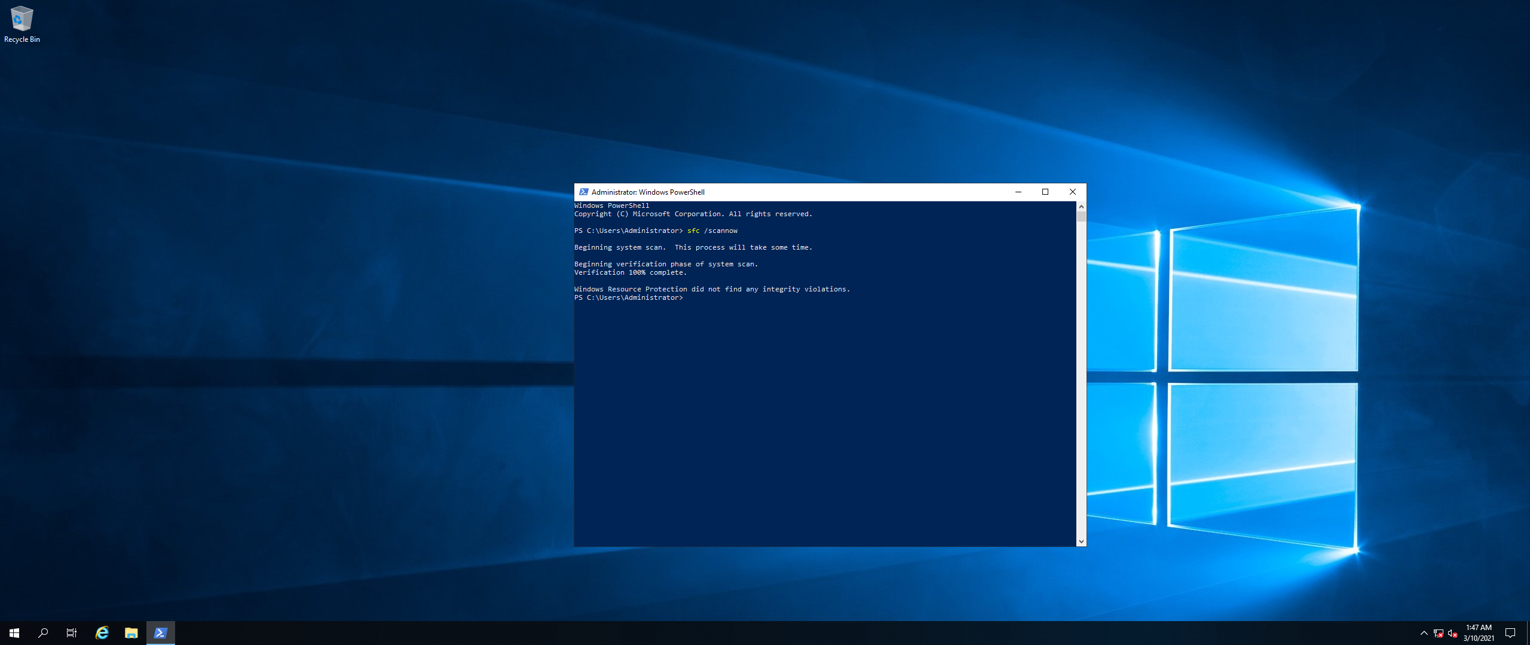This screenshot has width=1530, height=645.
Task: Launch Internet Explorer from the taskbar
Action: (102, 633)
